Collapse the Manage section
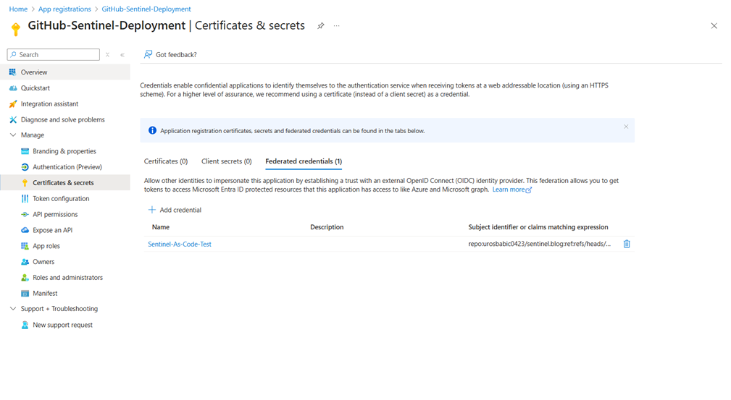 [x=13, y=135]
